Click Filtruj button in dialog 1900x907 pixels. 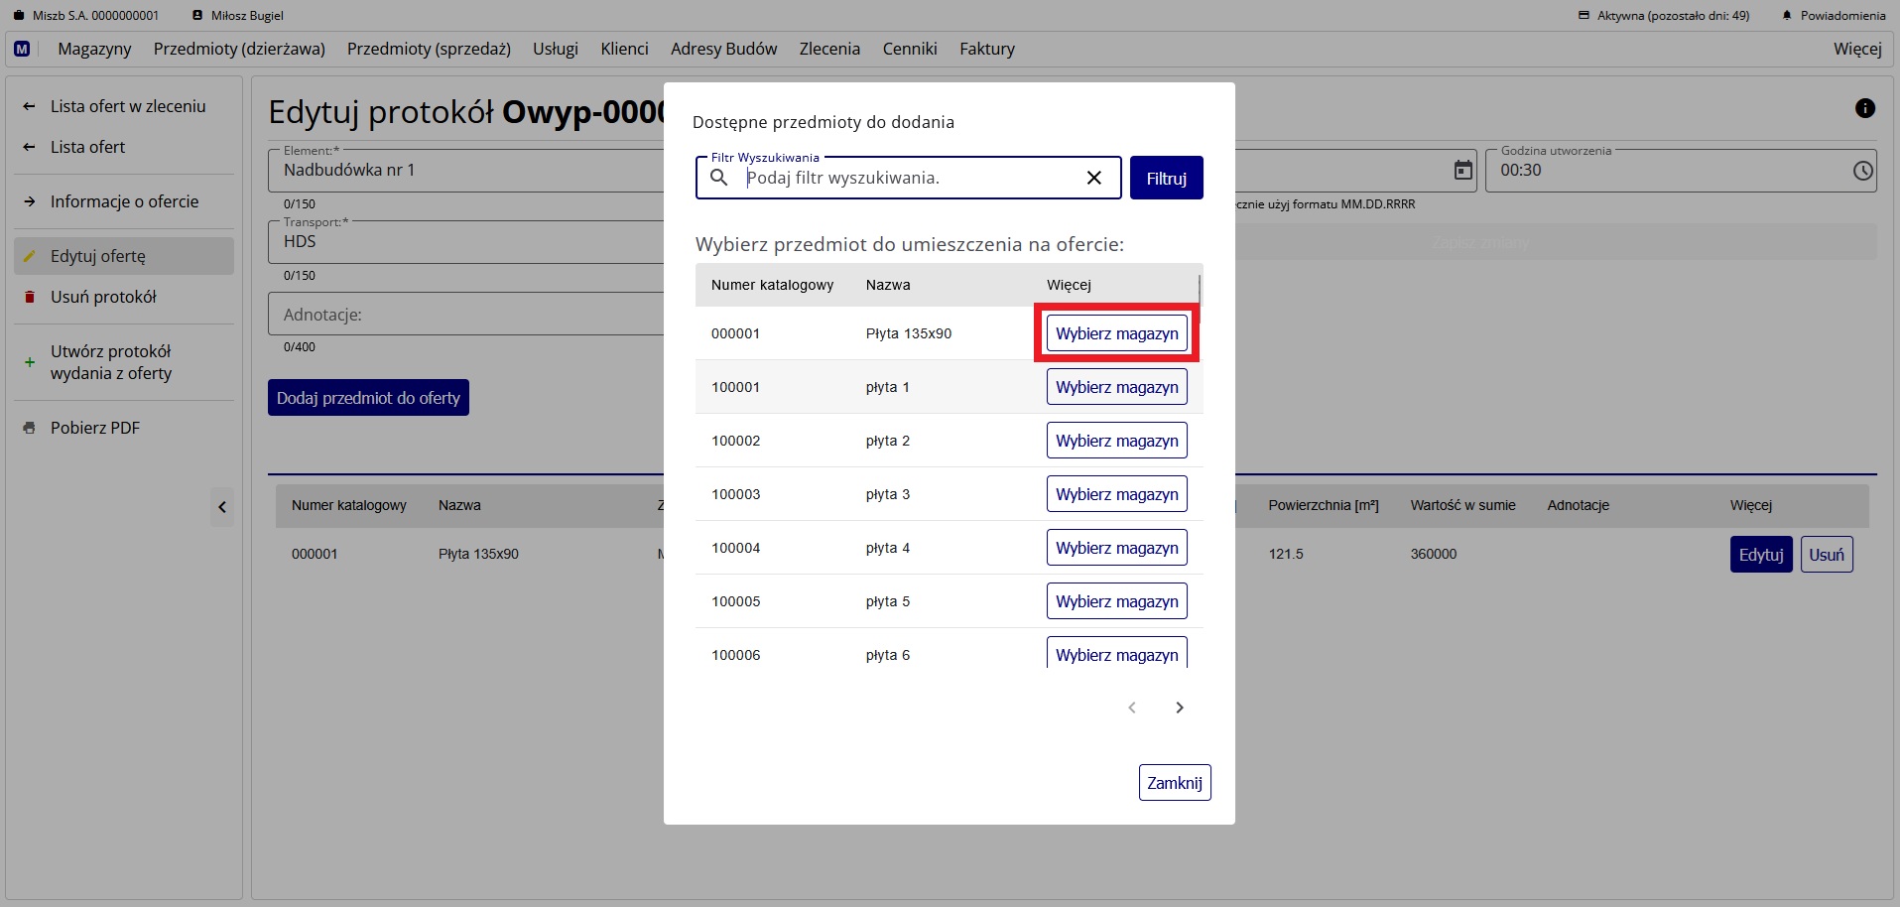tap(1166, 179)
